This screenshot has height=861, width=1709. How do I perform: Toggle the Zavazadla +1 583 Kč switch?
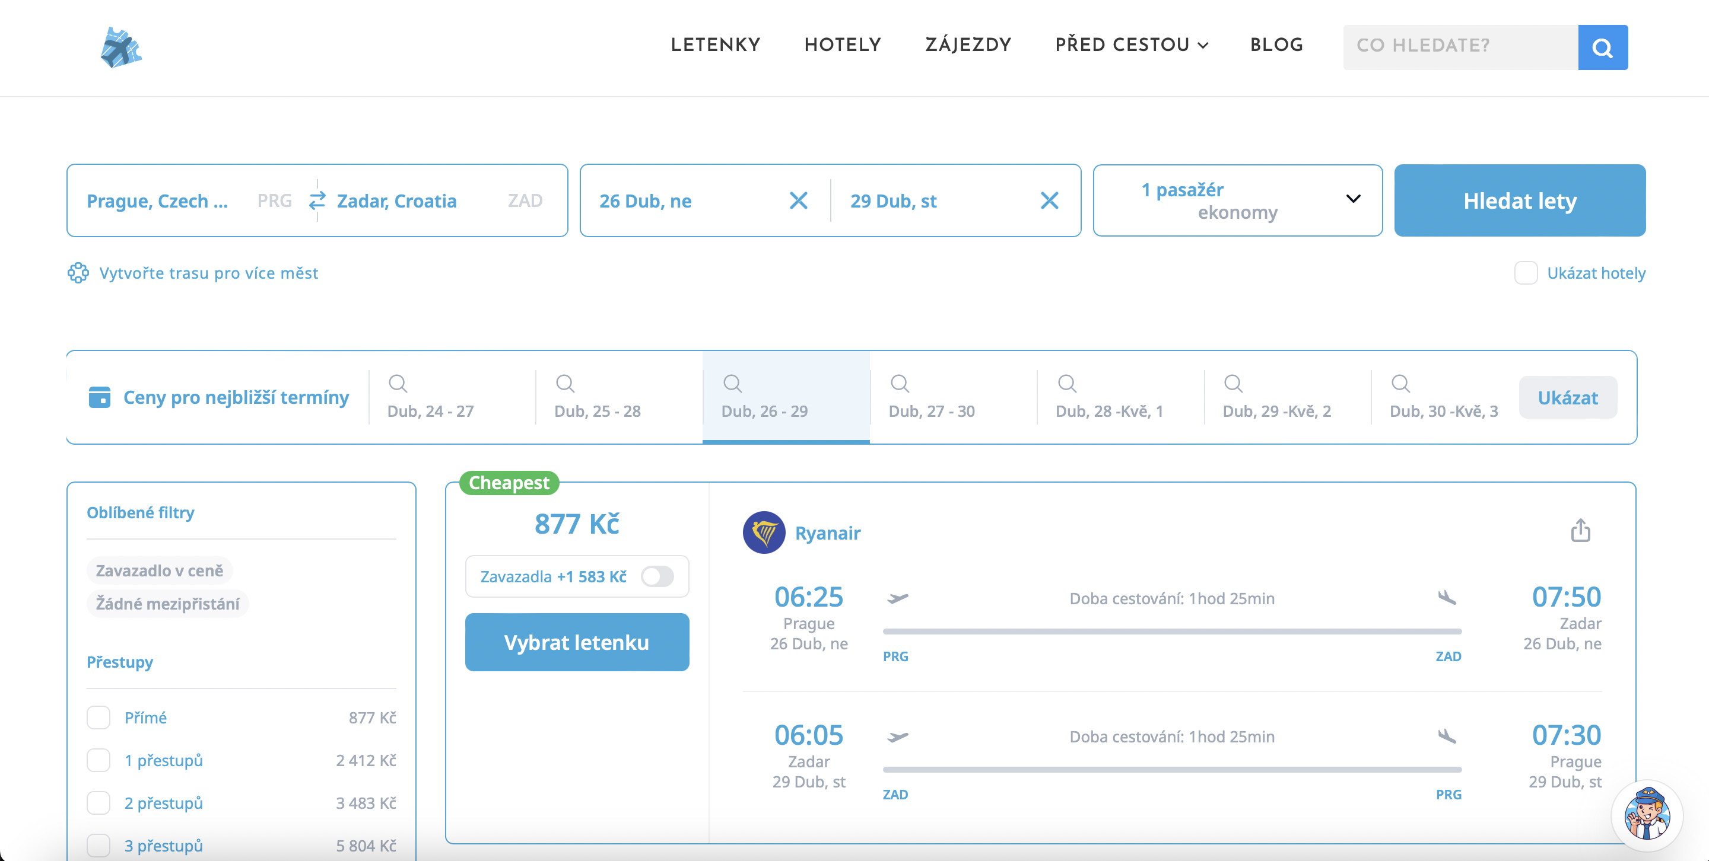[x=657, y=576]
